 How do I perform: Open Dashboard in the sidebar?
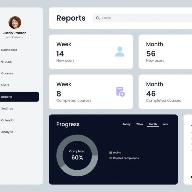9,50
